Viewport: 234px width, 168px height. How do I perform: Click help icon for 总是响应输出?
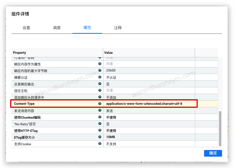[x=100, y=84]
